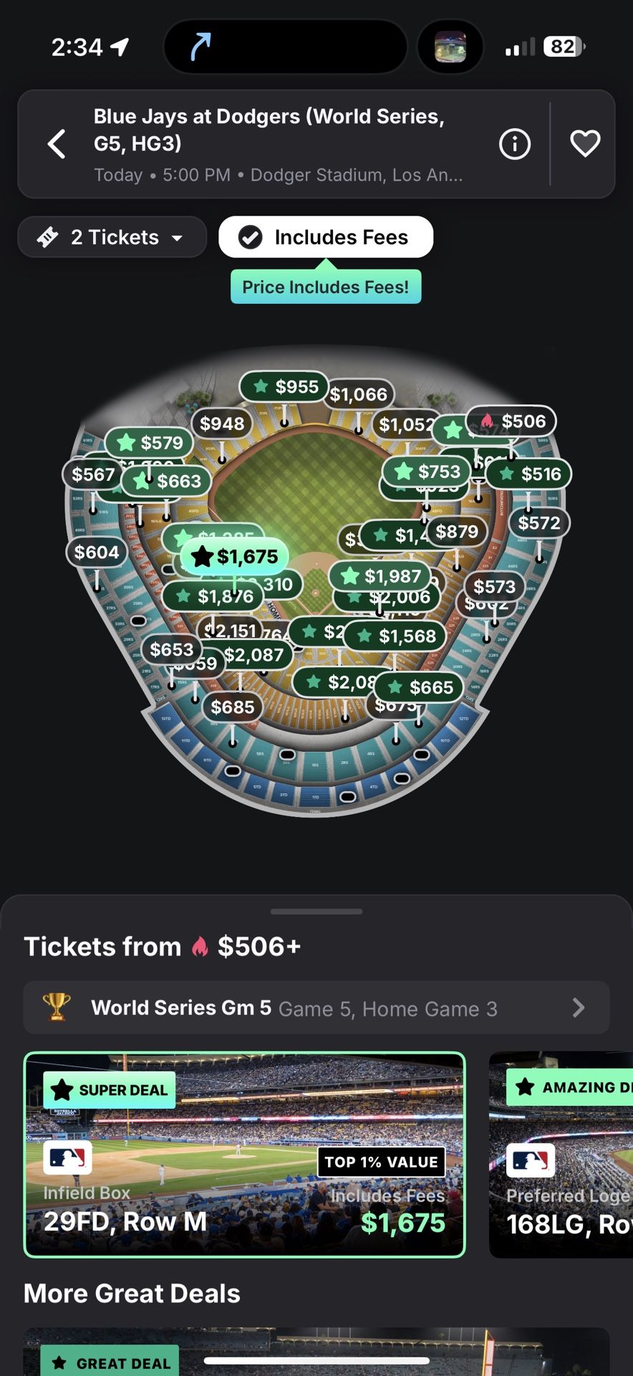Select the $685 price pin

(233, 707)
